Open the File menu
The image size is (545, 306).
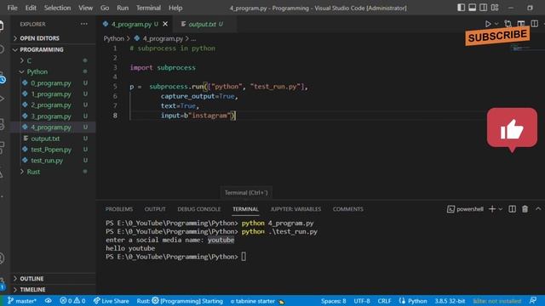(x=12, y=8)
